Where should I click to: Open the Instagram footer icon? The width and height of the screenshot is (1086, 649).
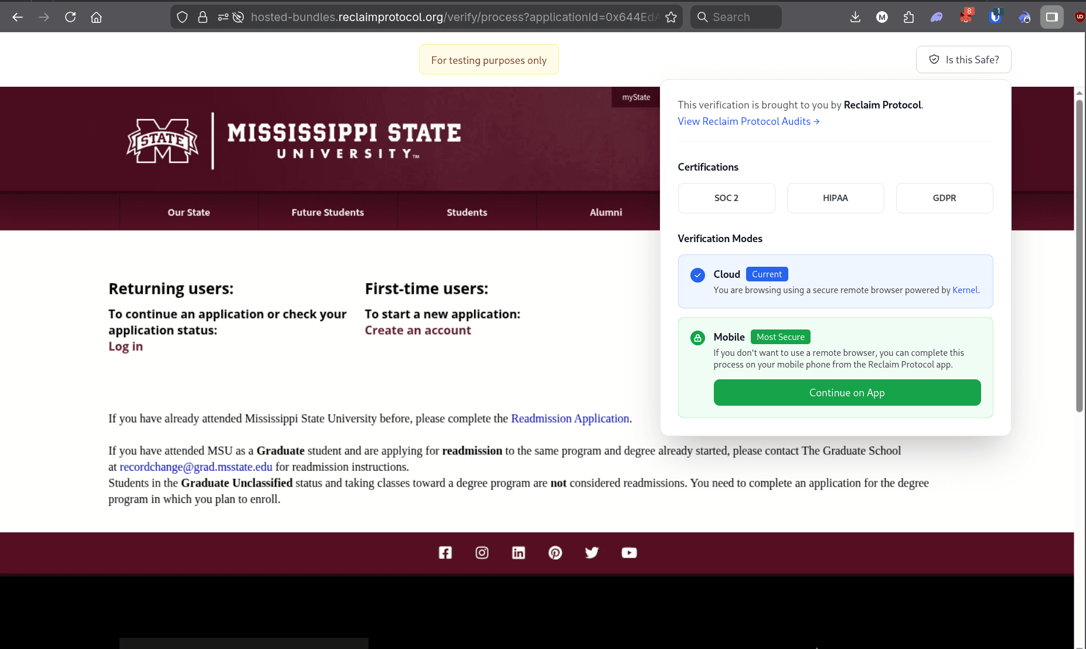tap(482, 553)
